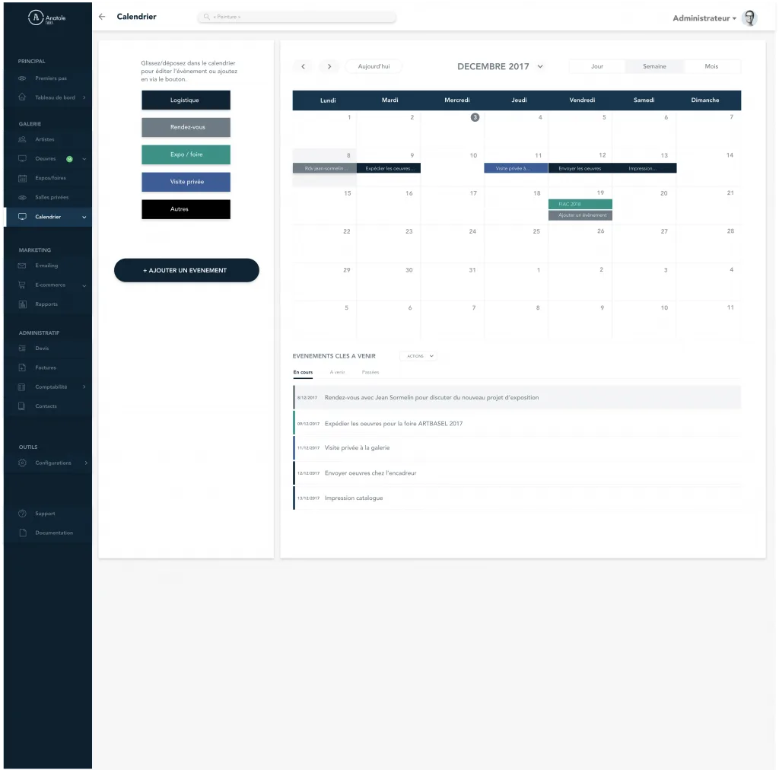Select the green Expo / foire category block
Screen dimensions: 779x770
tap(186, 155)
